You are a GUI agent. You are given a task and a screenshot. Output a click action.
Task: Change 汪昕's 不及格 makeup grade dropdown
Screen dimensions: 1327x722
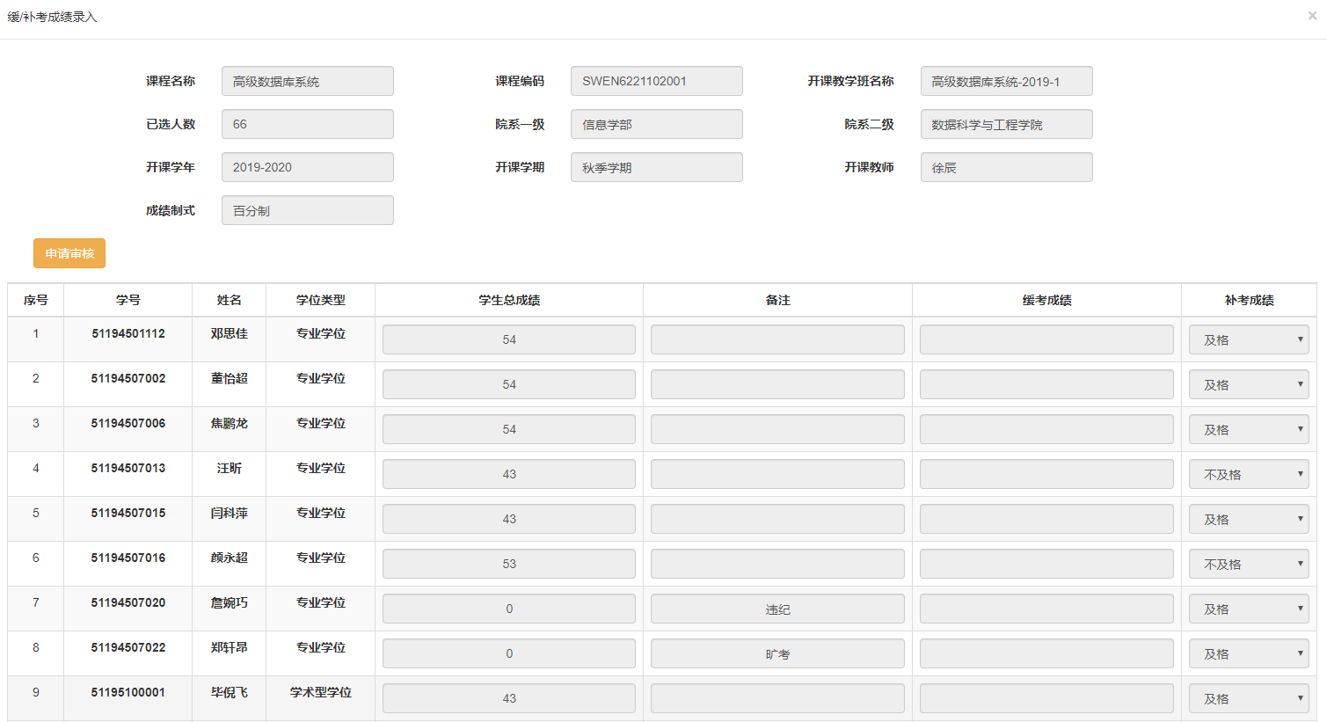(x=1248, y=474)
